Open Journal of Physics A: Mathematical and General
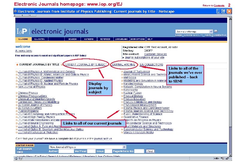 (46, 71)
